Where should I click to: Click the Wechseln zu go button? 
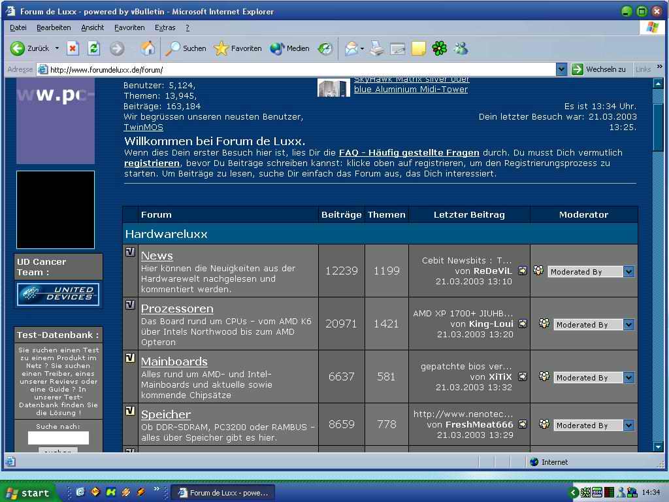pyautogui.click(x=598, y=69)
